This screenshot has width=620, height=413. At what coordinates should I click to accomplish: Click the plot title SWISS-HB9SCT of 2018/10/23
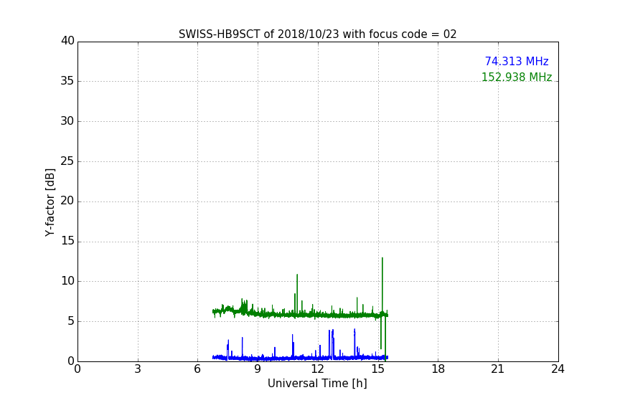(317, 34)
